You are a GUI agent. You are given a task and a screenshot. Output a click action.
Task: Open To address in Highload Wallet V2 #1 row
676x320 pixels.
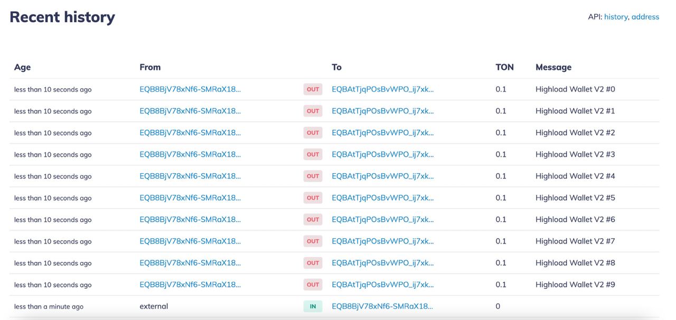click(383, 111)
